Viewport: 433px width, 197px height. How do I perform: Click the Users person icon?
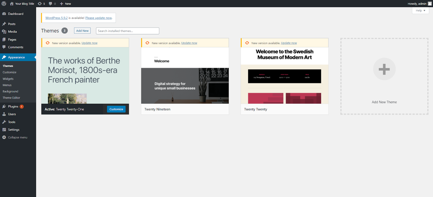click(x=4, y=114)
